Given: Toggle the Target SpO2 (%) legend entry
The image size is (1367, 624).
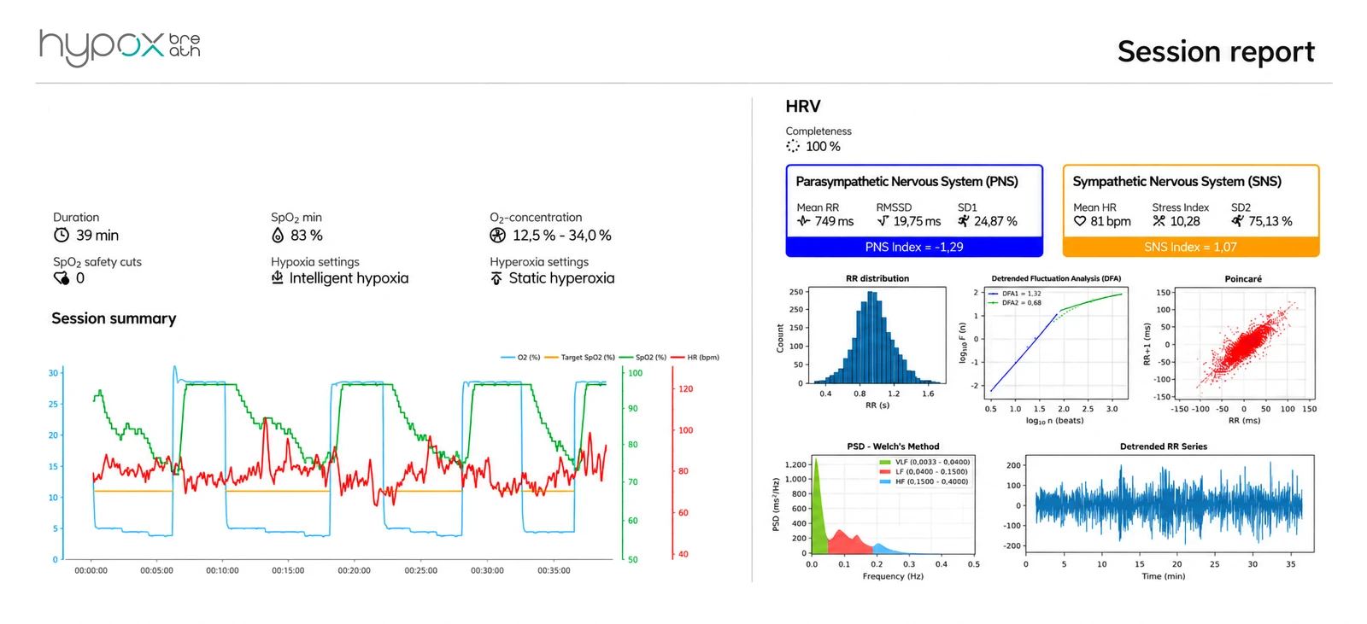Looking at the screenshot, I should point(579,358).
